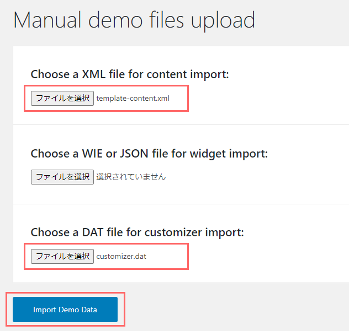Open file chooser for the XML content file
Viewport: 349px width, 331px height.
(x=62, y=98)
